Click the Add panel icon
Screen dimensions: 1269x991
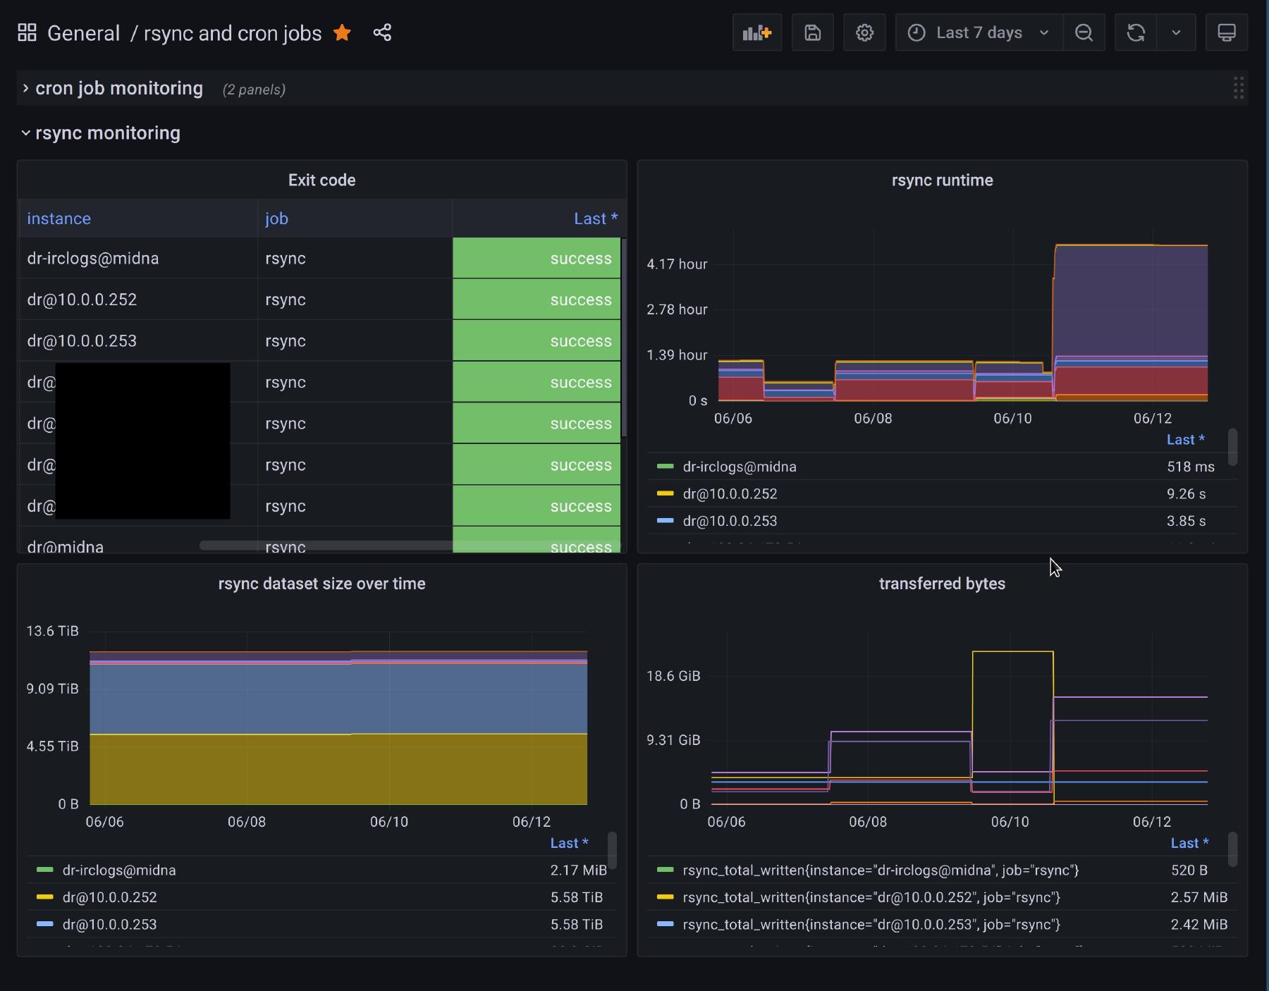pyautogui.click(x=757, y=33)
